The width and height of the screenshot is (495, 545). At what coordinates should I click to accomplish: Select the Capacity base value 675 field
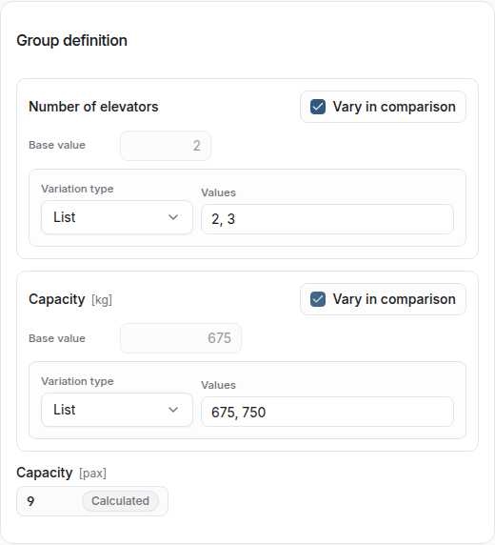point(181,338)
